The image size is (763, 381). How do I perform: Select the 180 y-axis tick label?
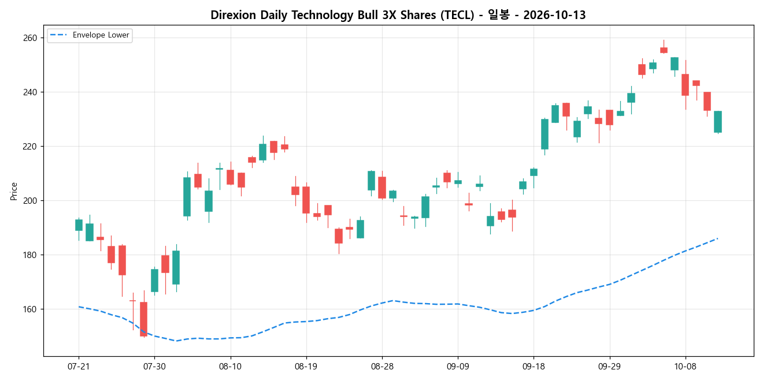pyautogui.click(x=30, y=255)
